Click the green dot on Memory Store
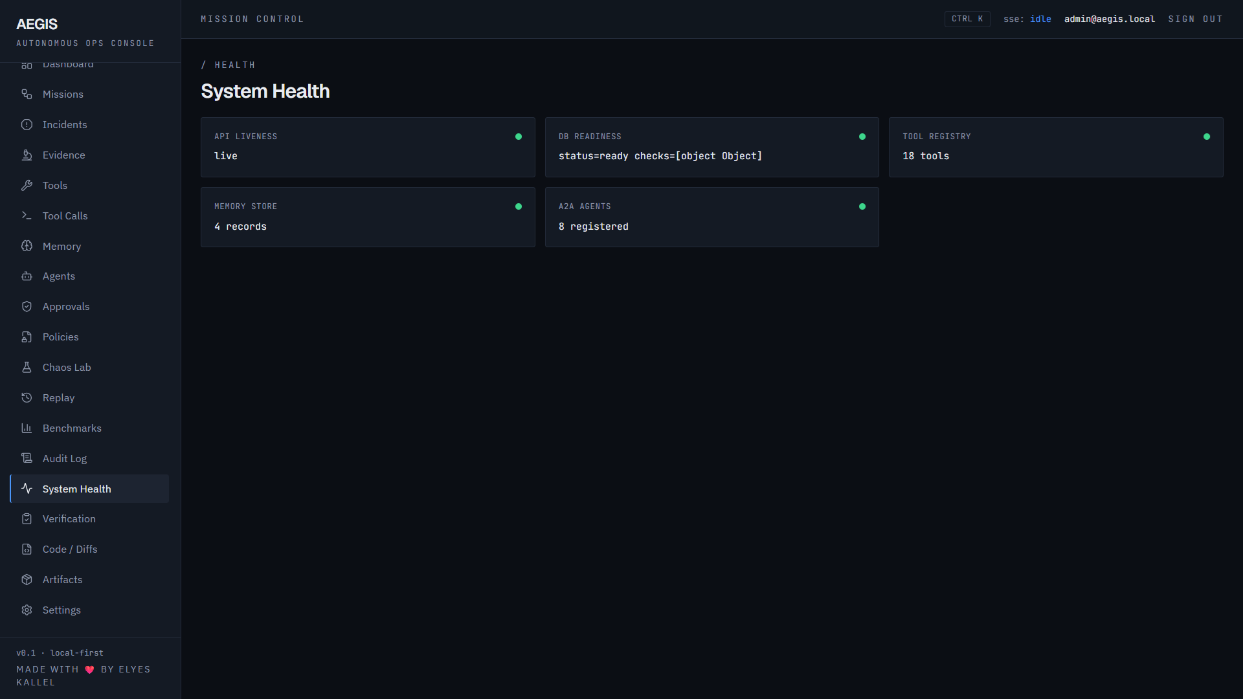This screenshot has height=699, width=1243. click(x=519, y=206)
